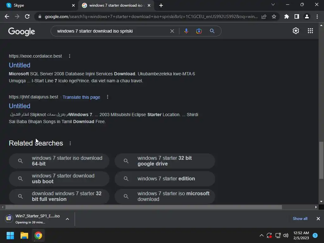This screenshot has height=243, width=324.
Task: Start voice search with the microphone
Action: [x=186, y=31]
